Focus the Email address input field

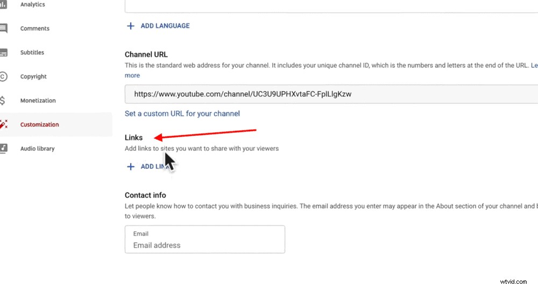pyautogui.click(x=204, y=245)
